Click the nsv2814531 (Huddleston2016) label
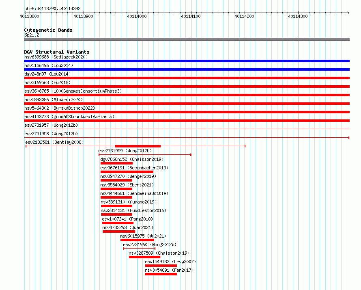This screenshot has height=290, width=361. click(133, 210)
